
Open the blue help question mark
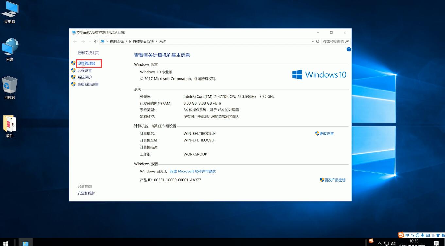349,49
